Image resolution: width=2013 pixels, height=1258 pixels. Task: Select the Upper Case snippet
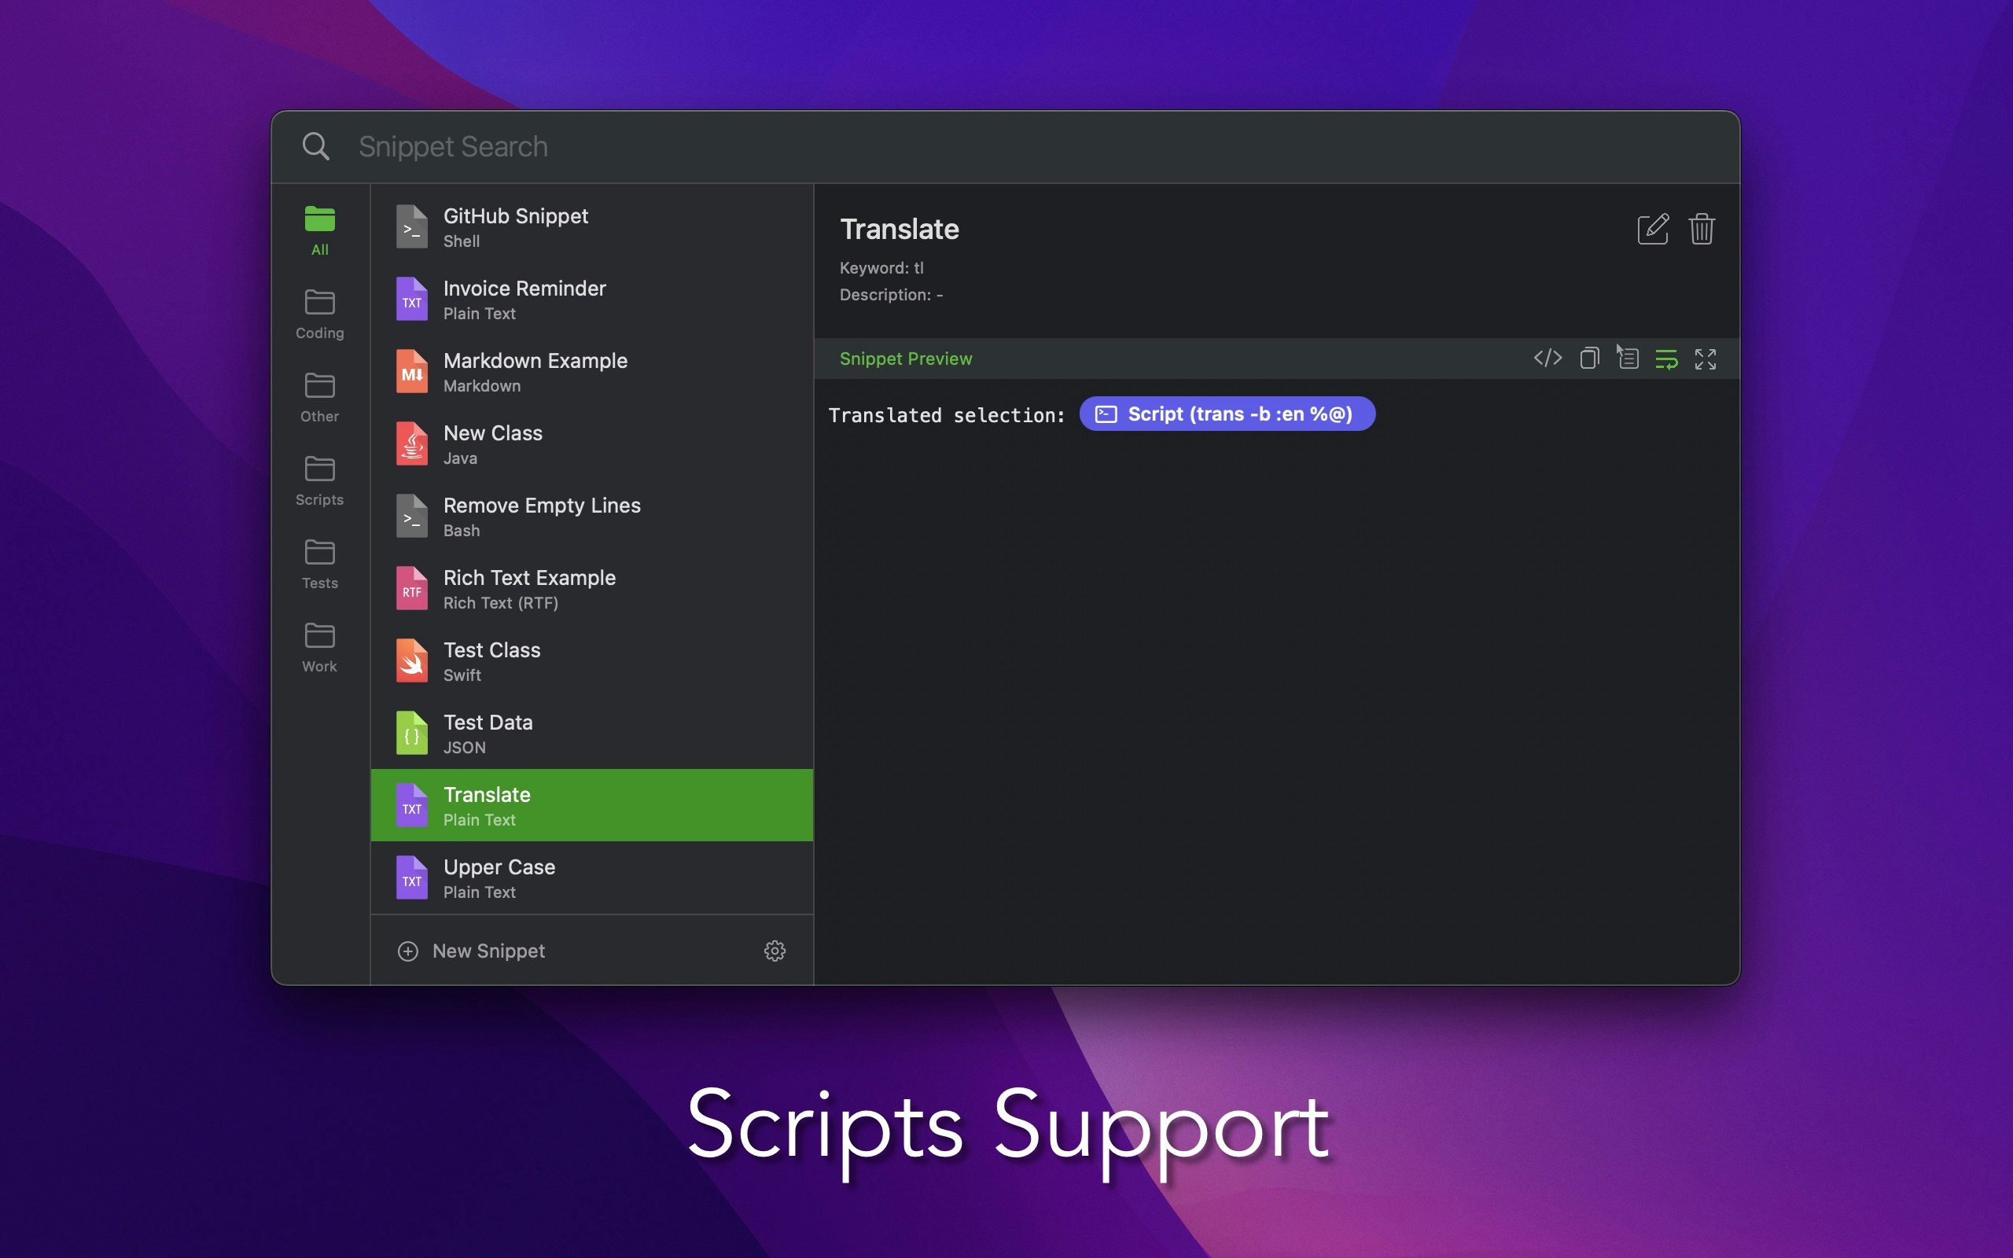(591, 877)
